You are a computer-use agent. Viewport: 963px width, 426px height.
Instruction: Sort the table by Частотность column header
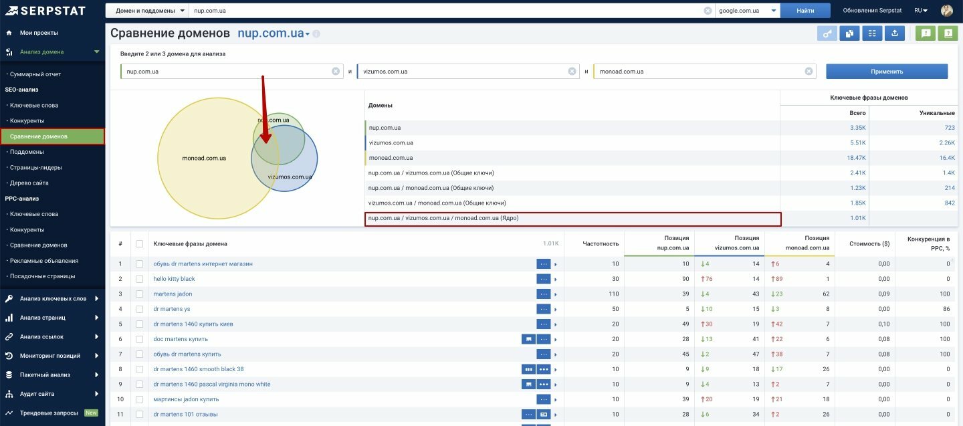click(x=601, y=244)
